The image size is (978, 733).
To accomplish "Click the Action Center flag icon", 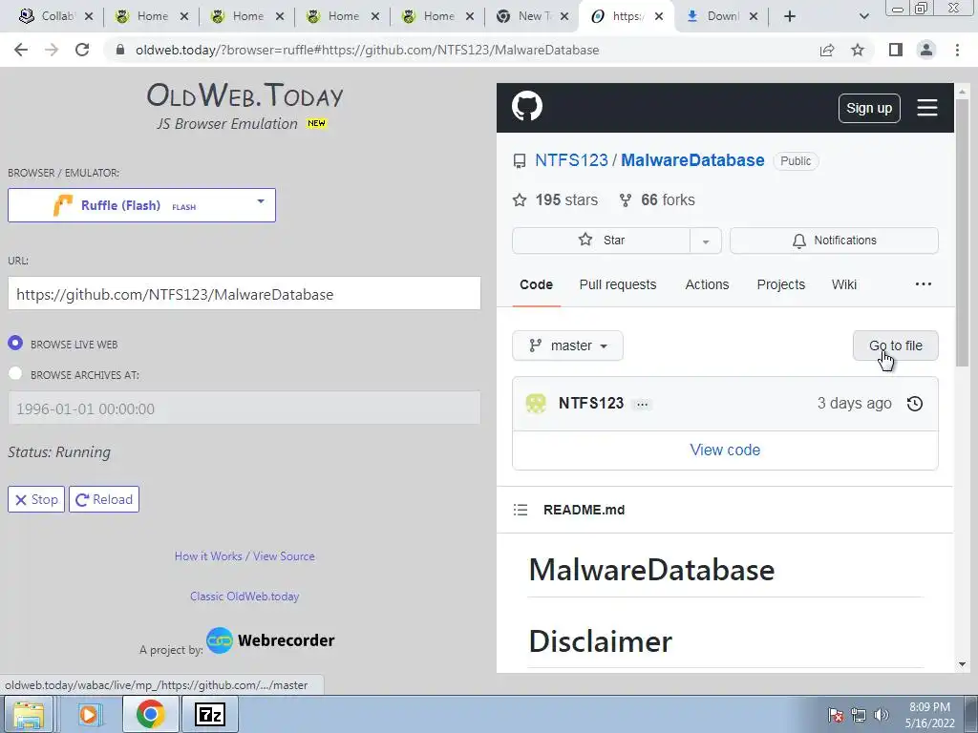I will pyautogui.click(x=836, y=715).
